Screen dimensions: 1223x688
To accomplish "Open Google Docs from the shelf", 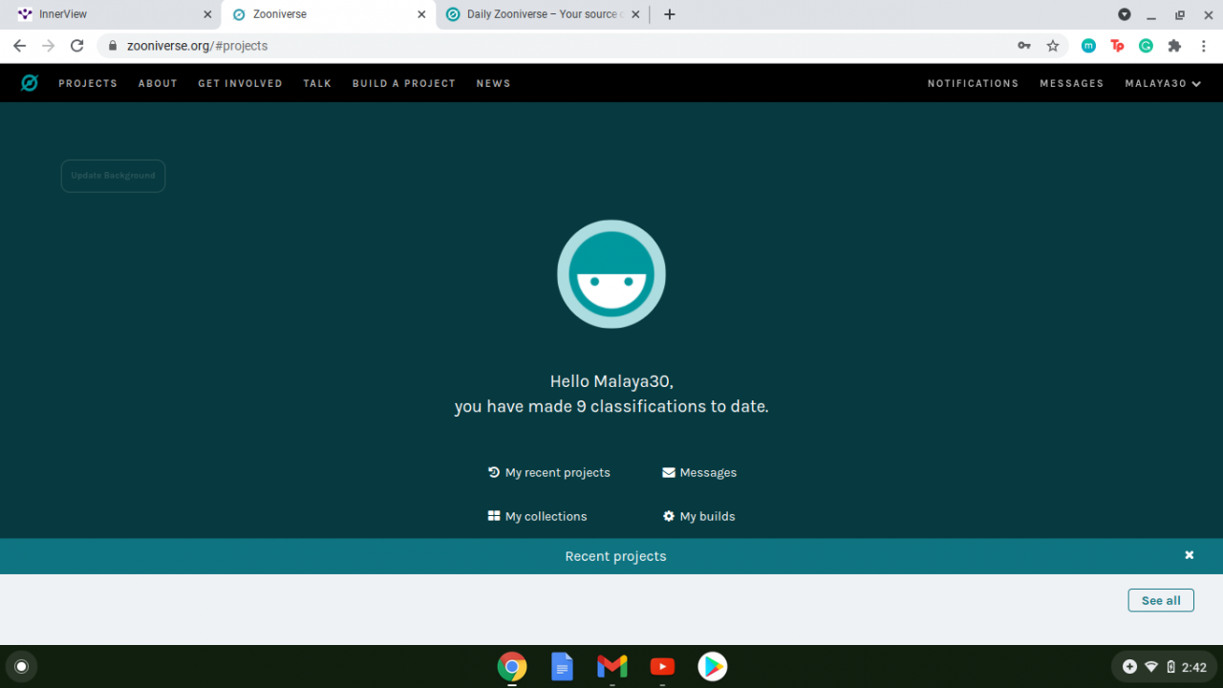I will click(x=562, y=666).
